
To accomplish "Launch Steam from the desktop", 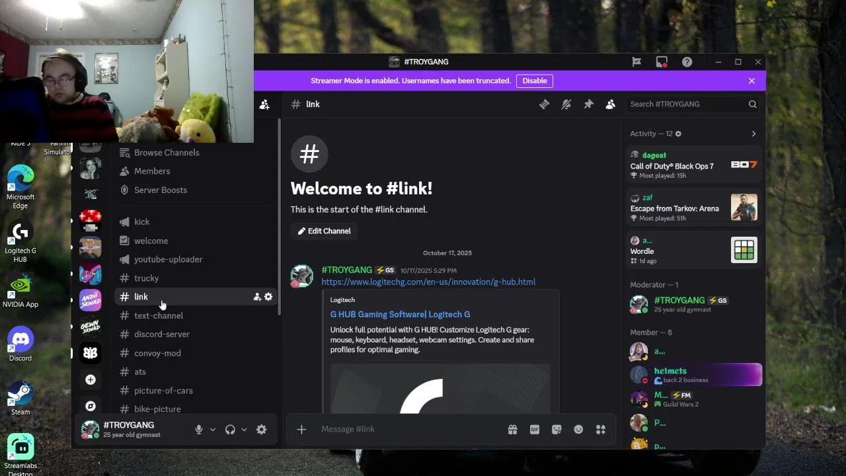I will [x=20, y=399].
